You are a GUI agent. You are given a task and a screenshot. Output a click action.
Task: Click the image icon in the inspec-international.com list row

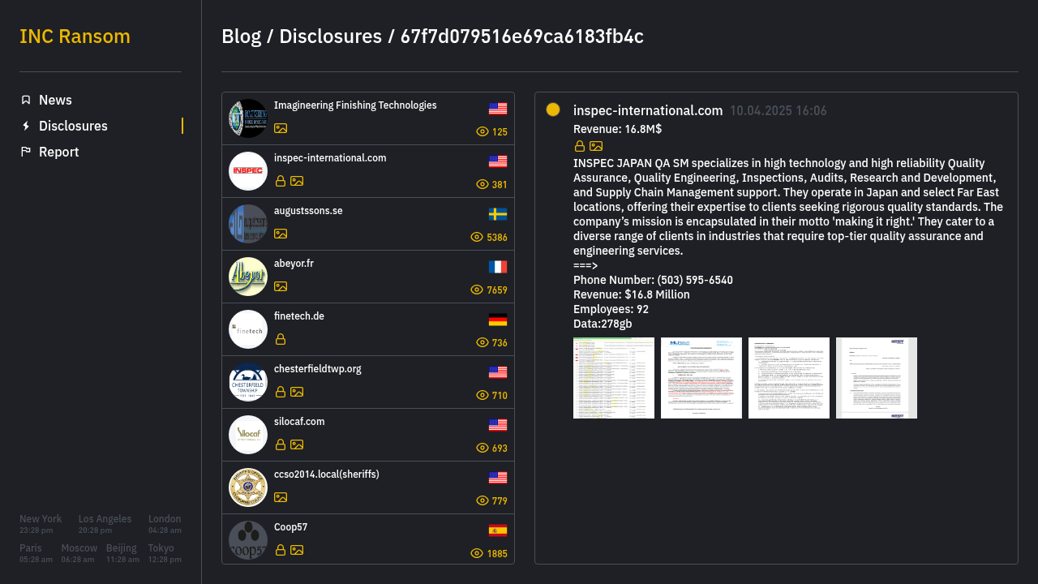pyautogui.click(x=297, y=181)
